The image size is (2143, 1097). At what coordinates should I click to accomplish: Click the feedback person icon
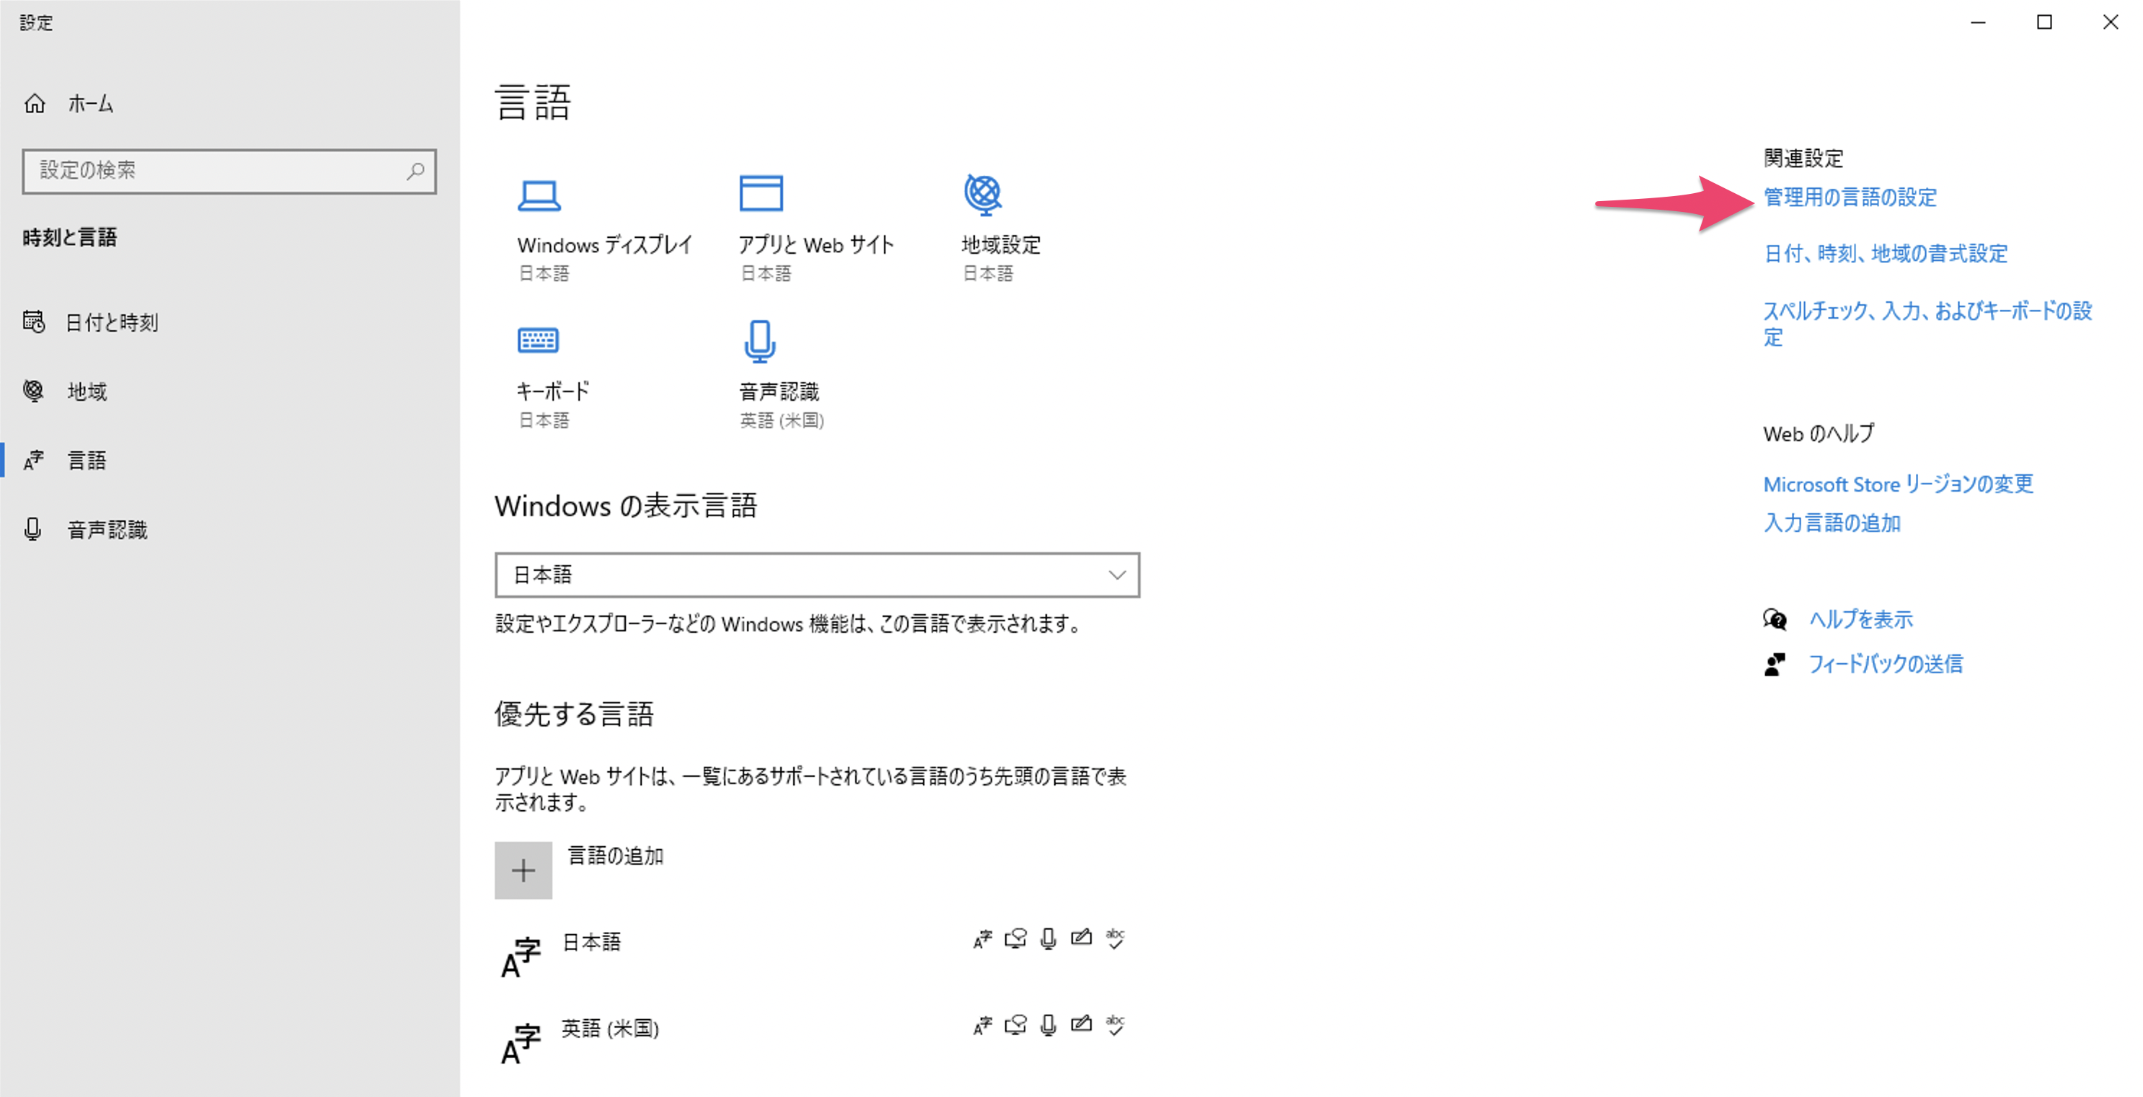(1775, 665)
